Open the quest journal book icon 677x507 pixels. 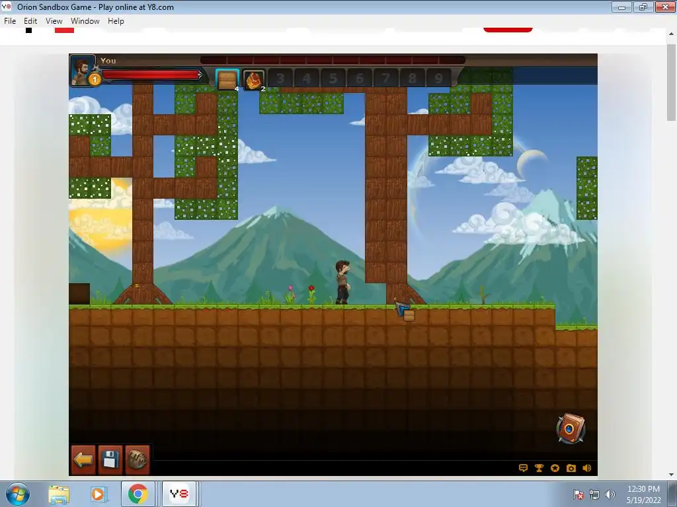point(571,428)
